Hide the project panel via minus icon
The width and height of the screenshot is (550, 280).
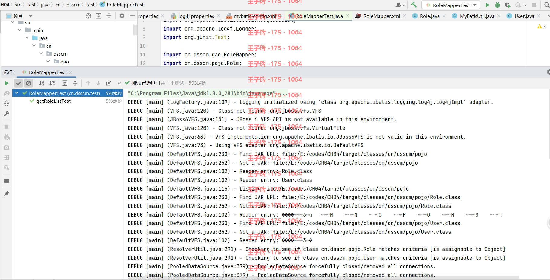(132, 16)
